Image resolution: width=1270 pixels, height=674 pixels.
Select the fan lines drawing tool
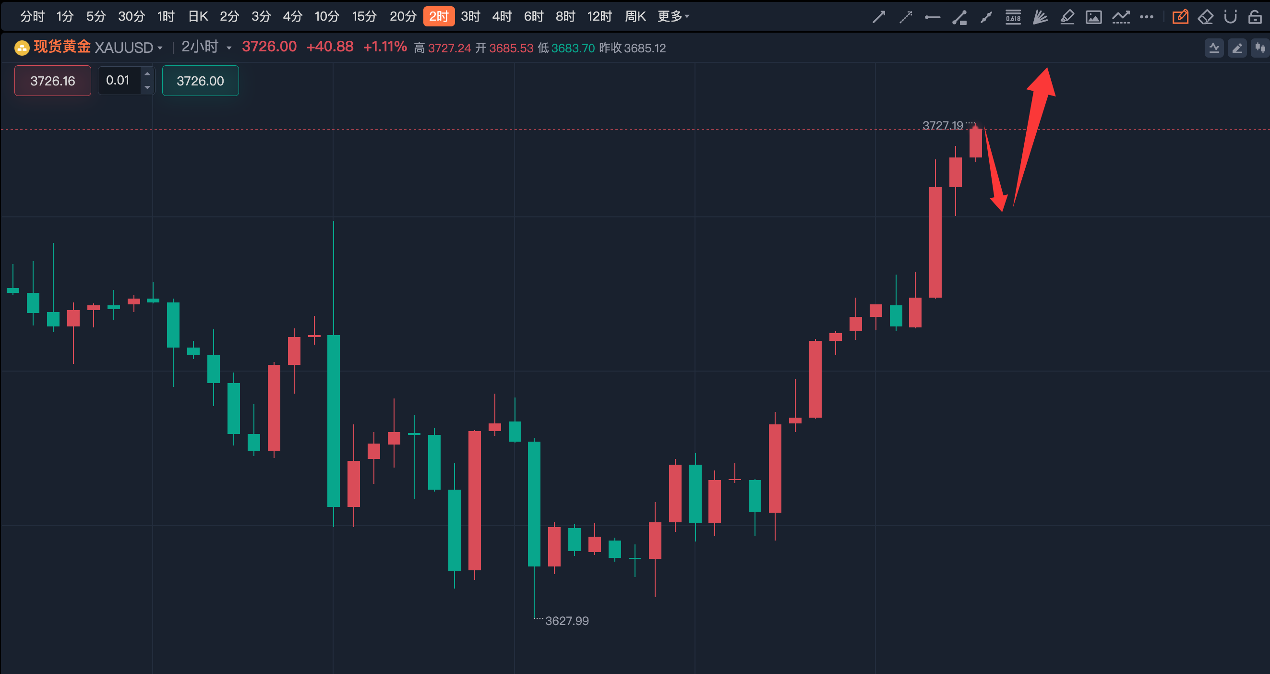[1040, 17]
